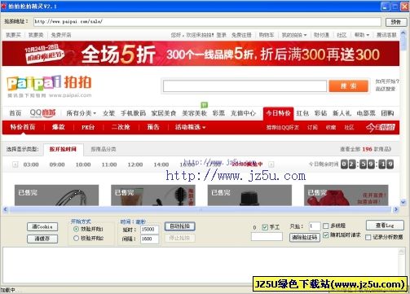The width and height of the screenshot is (410, 294).
Task: Click the 推荐给QQ好友 link
Action: (x=282, y=127)
